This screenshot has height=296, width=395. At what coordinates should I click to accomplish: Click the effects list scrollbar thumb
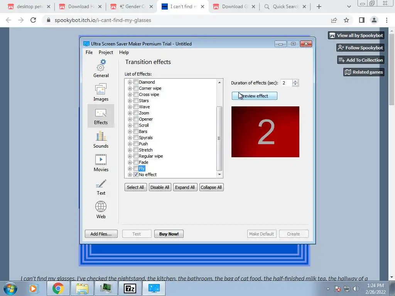tap(219, 138)
